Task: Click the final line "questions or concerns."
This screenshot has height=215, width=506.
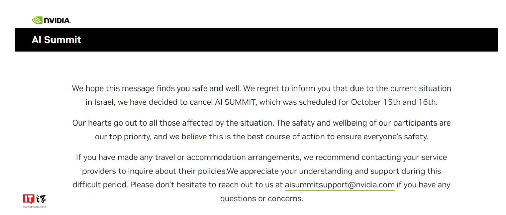Action: coord(262,199)
